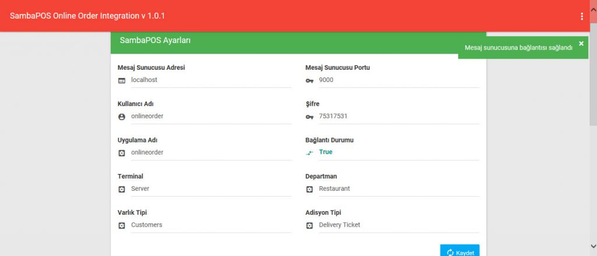
Task: Click the icon beside Terminal Server field
Action: pyautogui.click(x=122, y=189)
